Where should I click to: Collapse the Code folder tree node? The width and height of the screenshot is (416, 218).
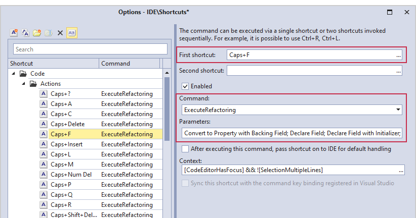(13, 74)
